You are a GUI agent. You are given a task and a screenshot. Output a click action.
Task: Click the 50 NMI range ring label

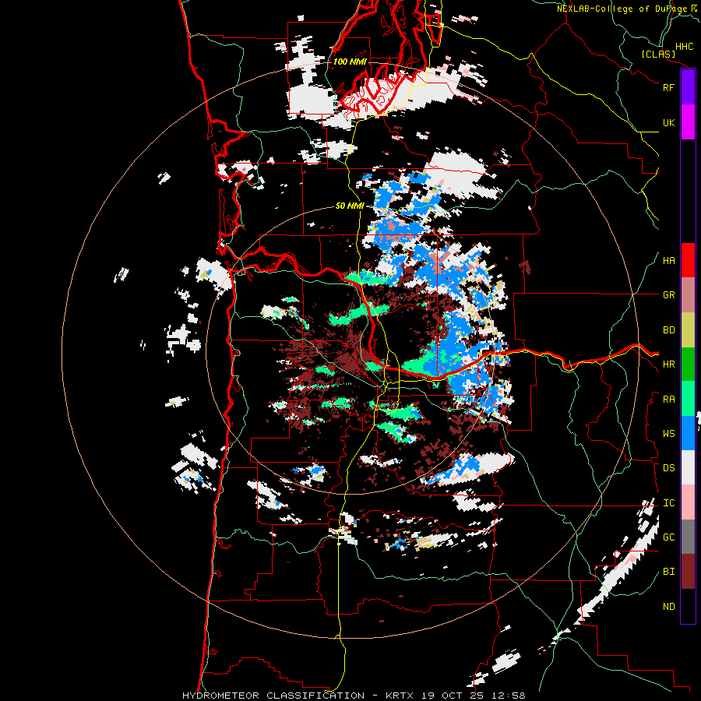point(350,206)
